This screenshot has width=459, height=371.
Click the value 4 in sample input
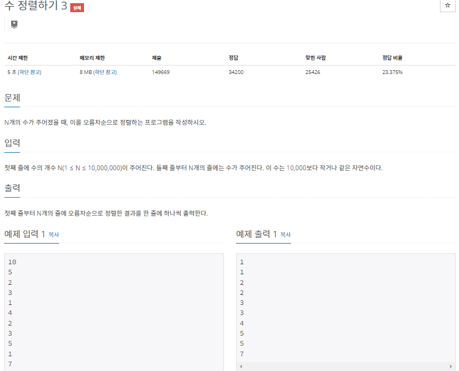coord(10,313)
